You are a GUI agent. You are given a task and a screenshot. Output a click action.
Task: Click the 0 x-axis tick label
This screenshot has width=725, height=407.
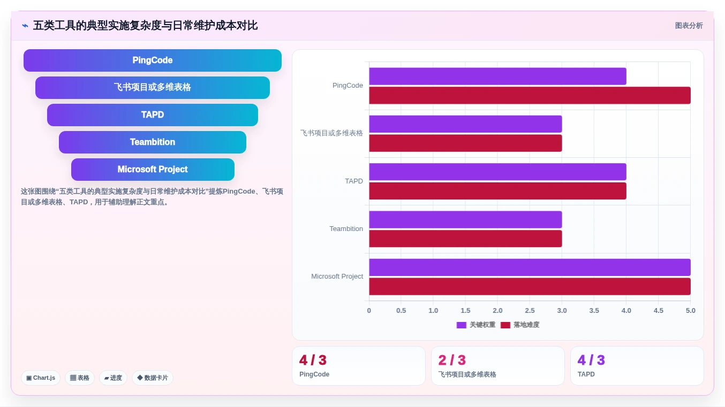click(x=369, y=311)
